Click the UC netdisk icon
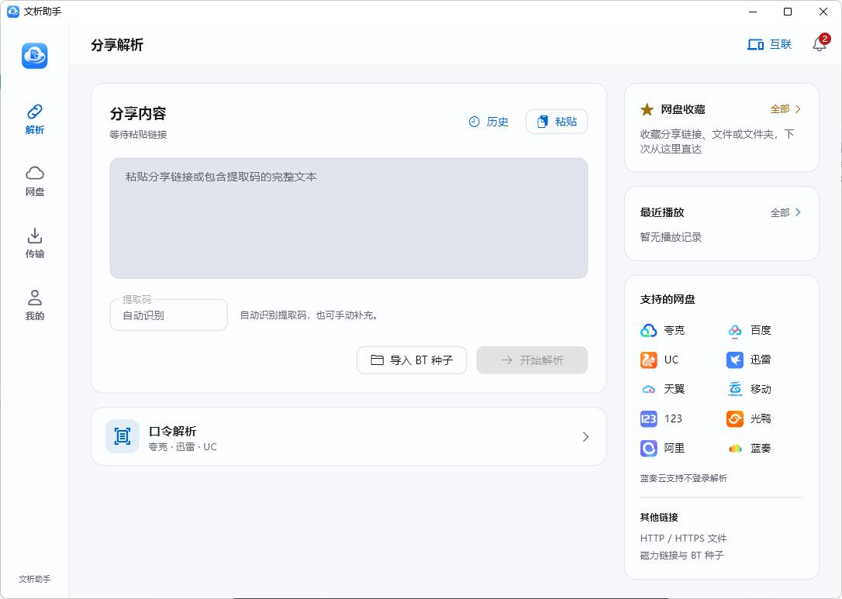 coord(649,360)
